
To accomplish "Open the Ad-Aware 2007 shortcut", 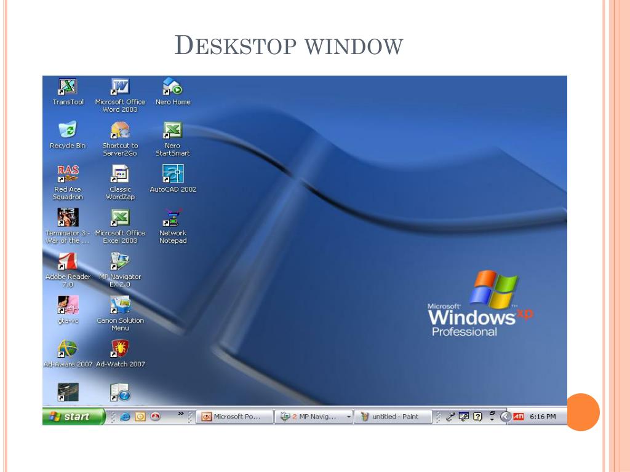I will [x=68, y=354].
